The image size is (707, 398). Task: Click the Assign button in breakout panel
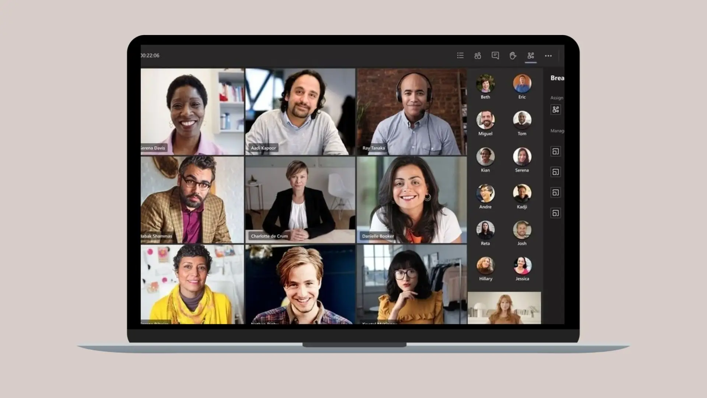(556, 109)
